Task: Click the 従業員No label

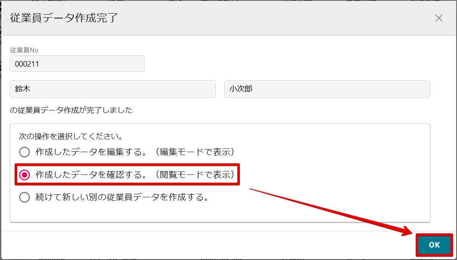Action: point(24,50)
